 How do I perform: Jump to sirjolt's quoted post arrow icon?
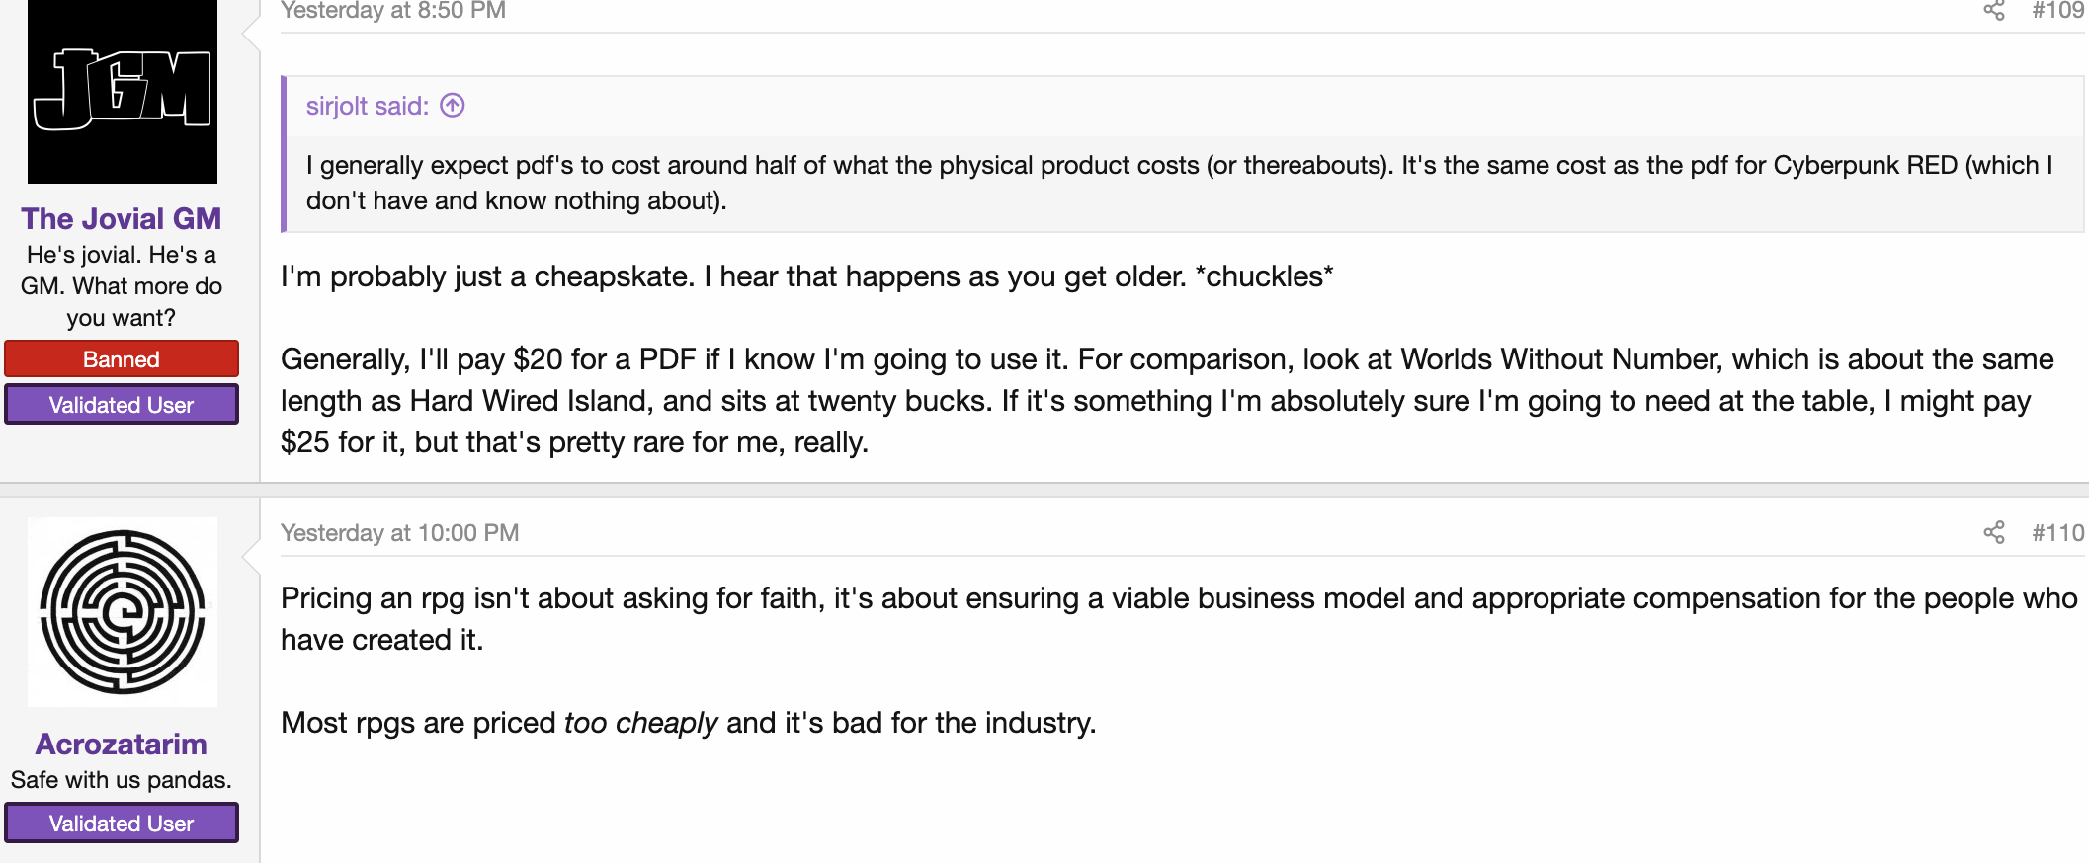click(x=453, y=105)
